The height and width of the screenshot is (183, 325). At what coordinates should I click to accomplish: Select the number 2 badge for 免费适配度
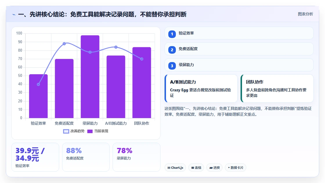tap(172, 50)
